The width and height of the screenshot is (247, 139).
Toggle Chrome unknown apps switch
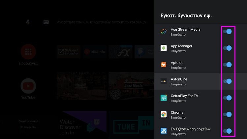(x=227, y=114)
